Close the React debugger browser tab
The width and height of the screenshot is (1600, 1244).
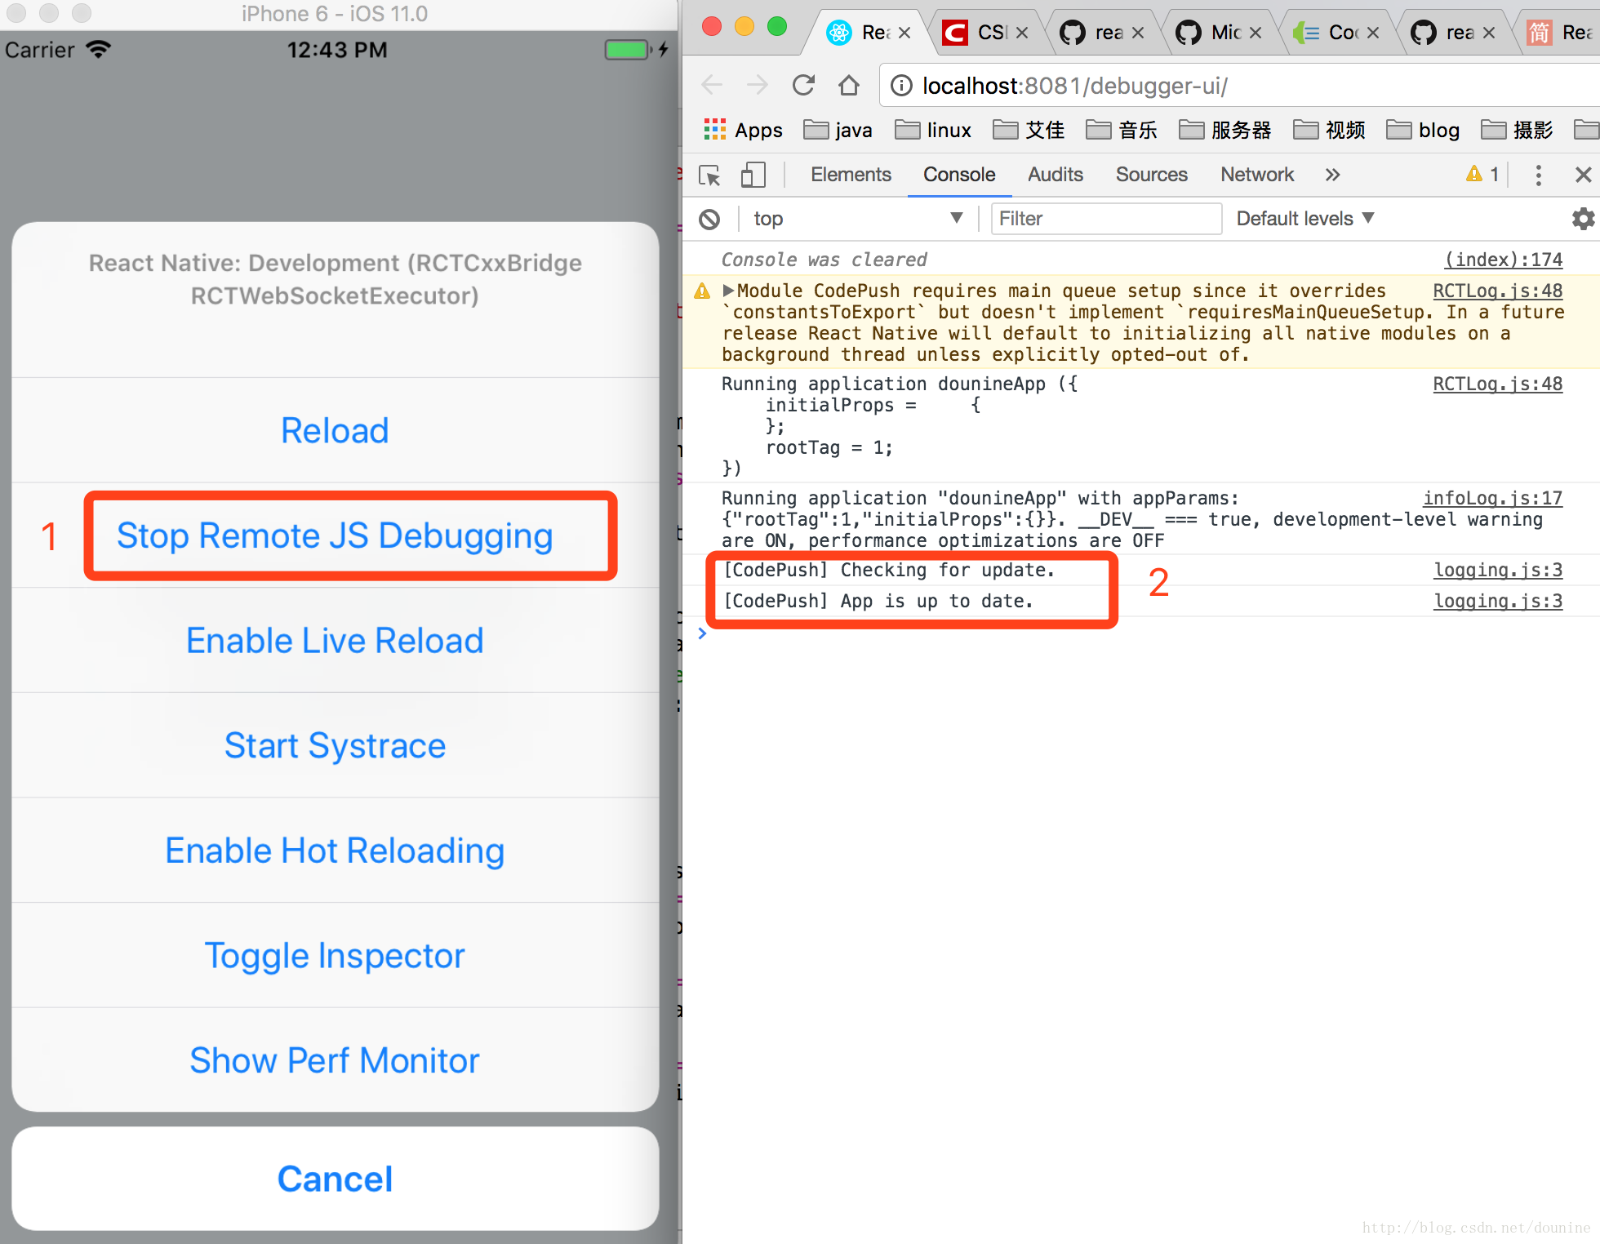click(x=904, y=33)
